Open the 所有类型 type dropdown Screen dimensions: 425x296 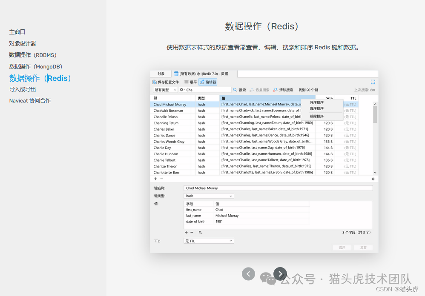(165, 90)
